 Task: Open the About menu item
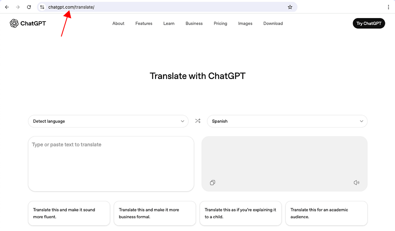point(118,24)
